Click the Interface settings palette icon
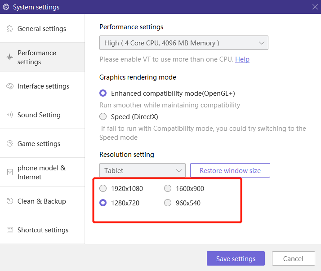The height and width of the screenshot is (271, 321). [x=9, y=86]
